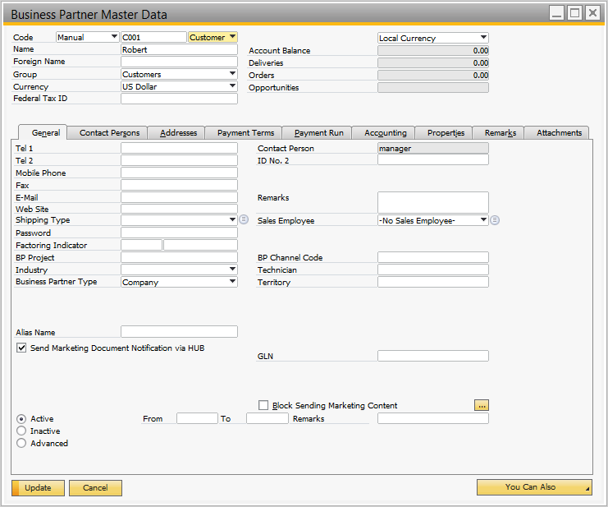The height and width of the screenshot is (507, 608).
Task: Click the define-new icon beside Shipping Type
Action: [x=243, y=220]
